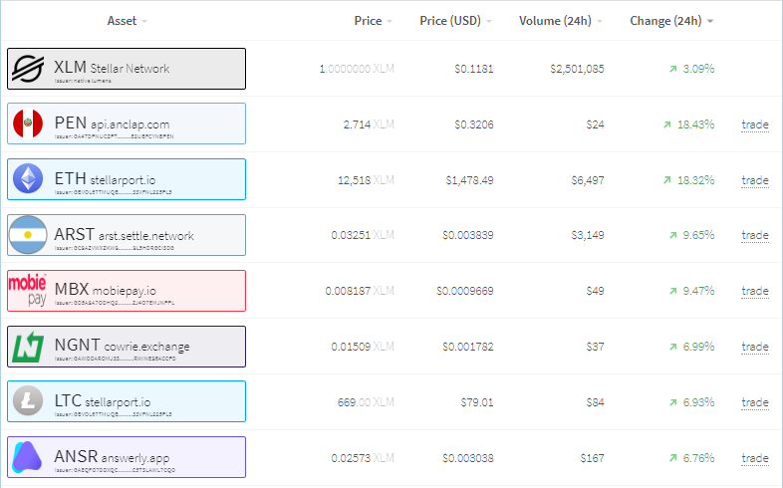The image size is (783, 488).
Task: Click the green up arrow beside 6.99%
Action: [673, 347]
